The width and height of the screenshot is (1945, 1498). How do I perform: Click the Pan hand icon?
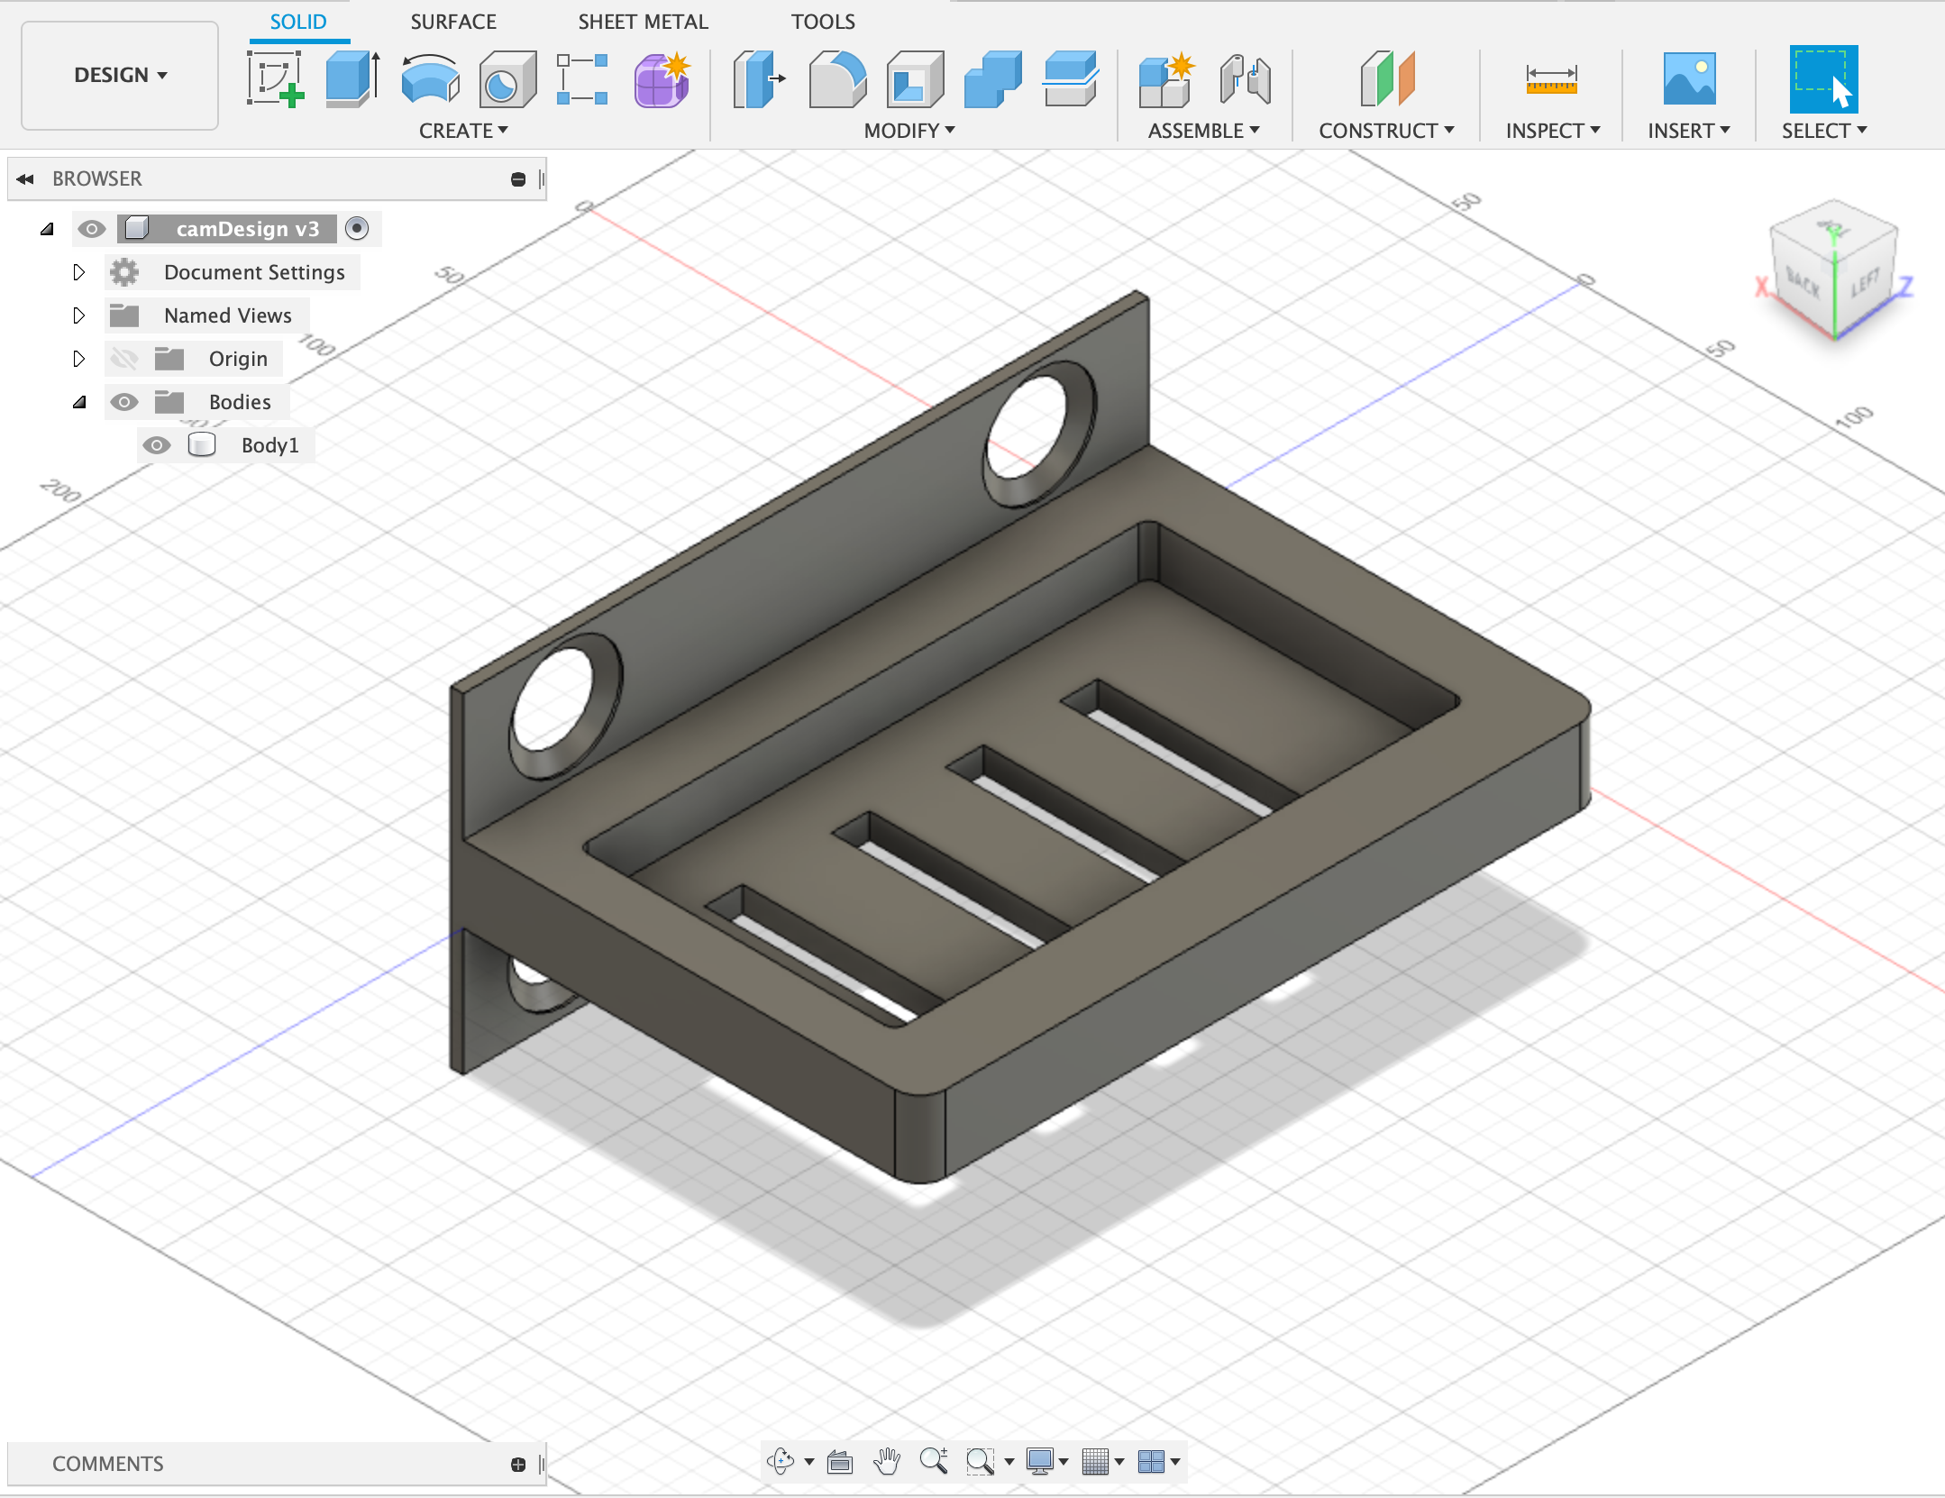point(887,1461)
